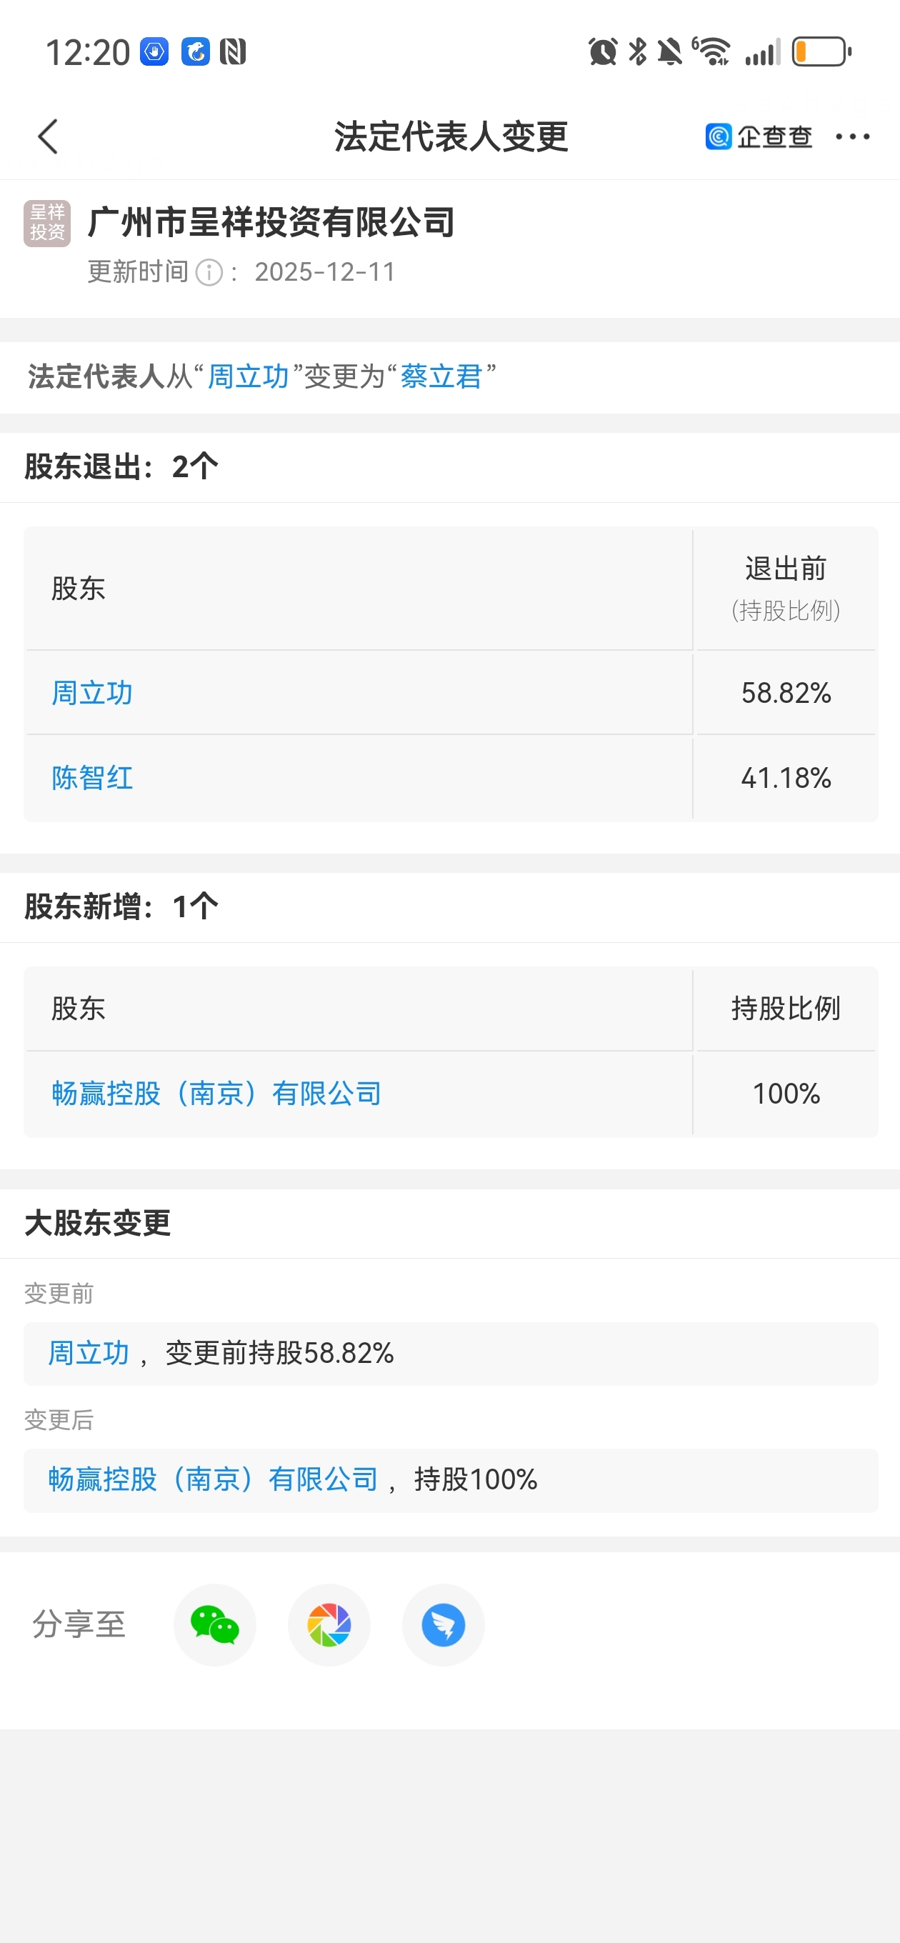Open the three-dot more options menu
Screen dimensions: 900x1943
tap(852, 137)
